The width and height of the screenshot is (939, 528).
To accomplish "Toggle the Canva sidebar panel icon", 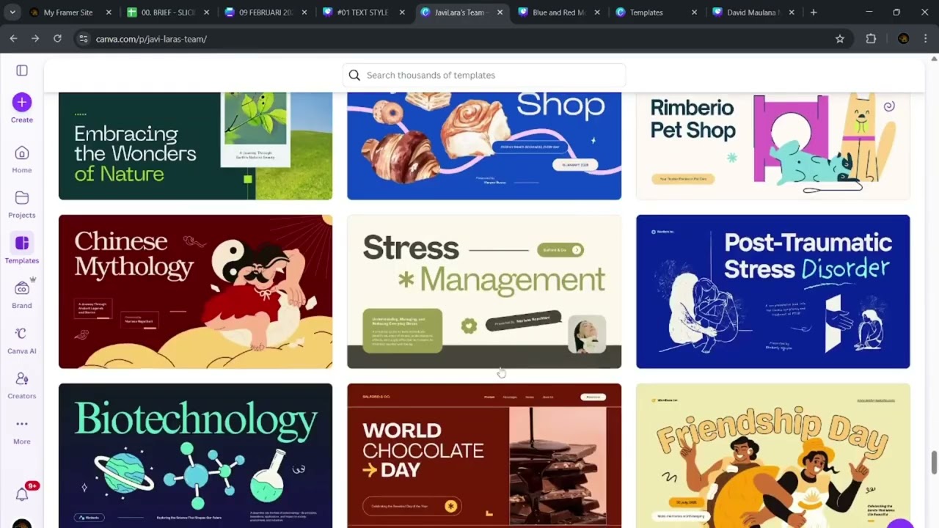I will 22,70.
